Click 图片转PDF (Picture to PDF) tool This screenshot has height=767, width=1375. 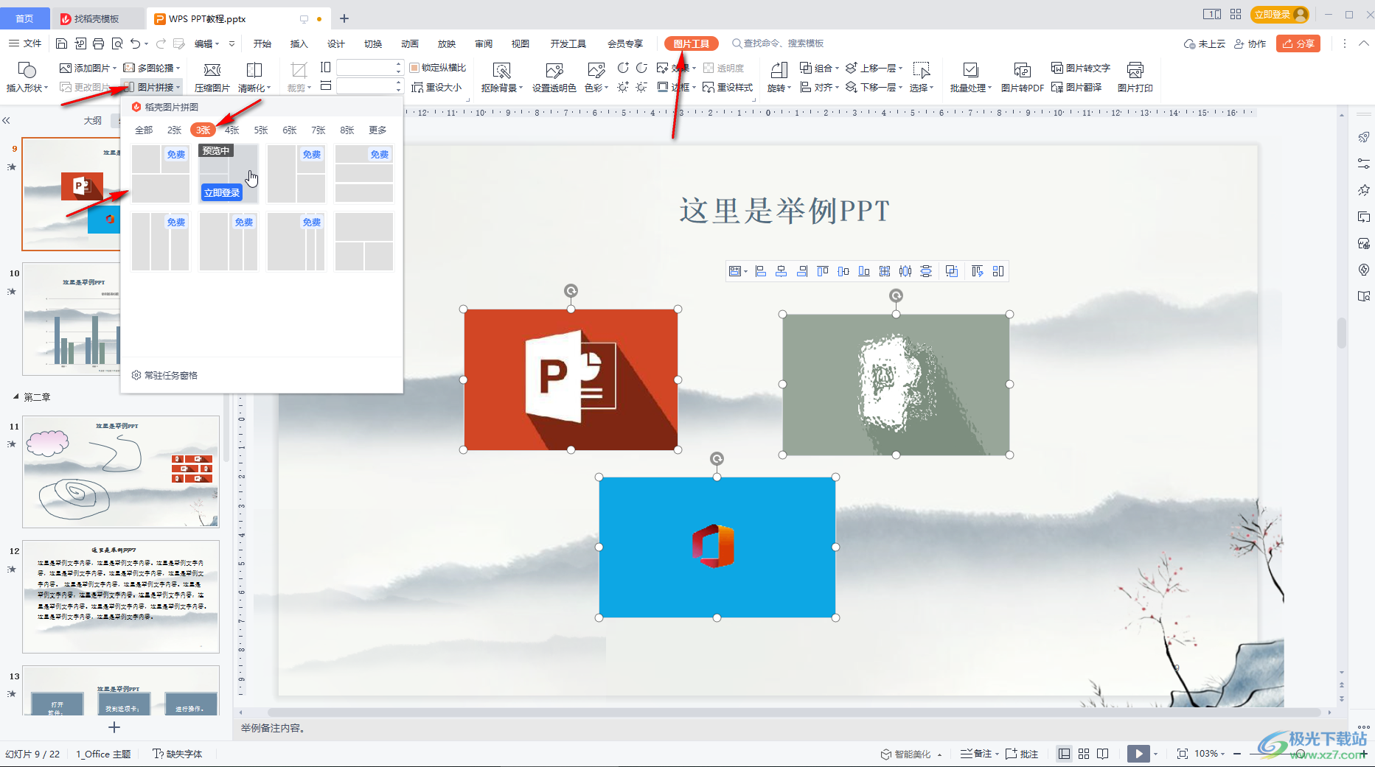click(x=1022, y=77)
